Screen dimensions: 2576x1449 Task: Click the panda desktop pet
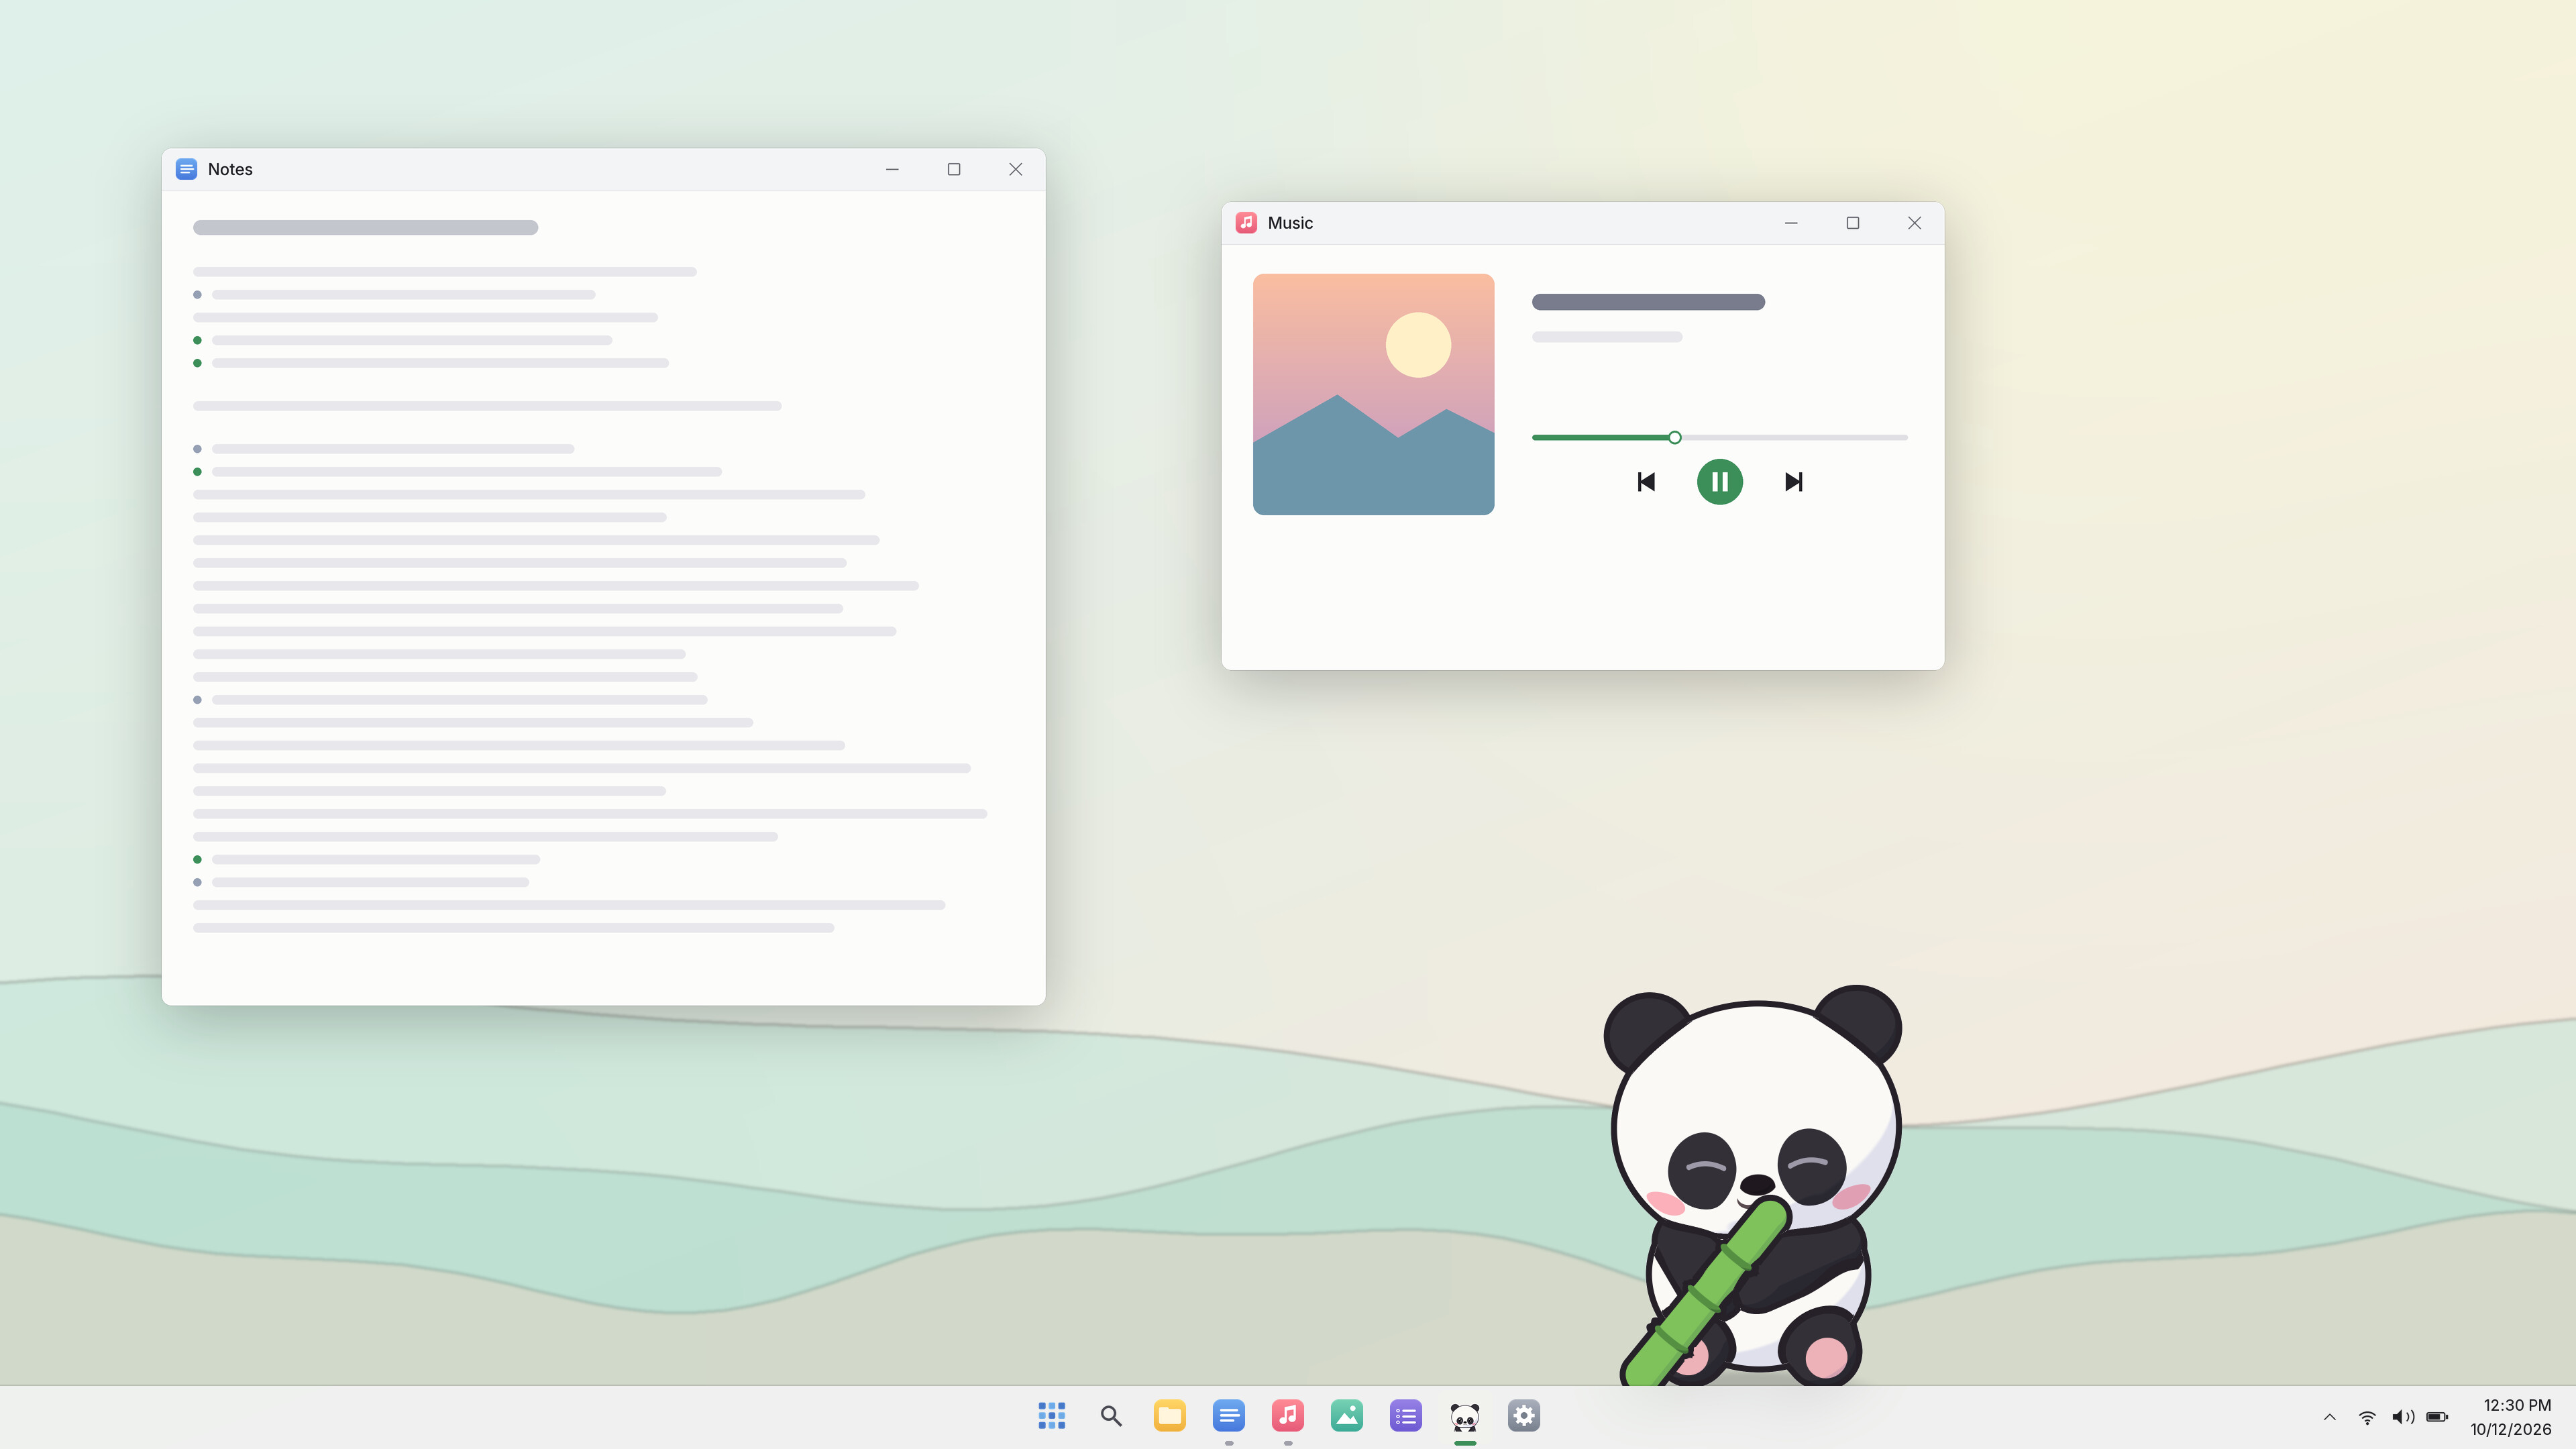pos(1752,1185)
